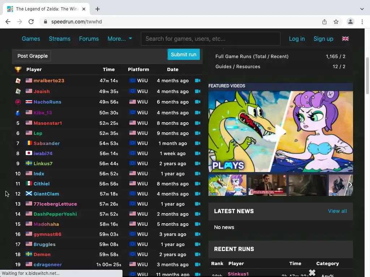Play the featured Cuphead video
Image resolution: width=370 pixels, height=277 pixels.
(280, 131)
